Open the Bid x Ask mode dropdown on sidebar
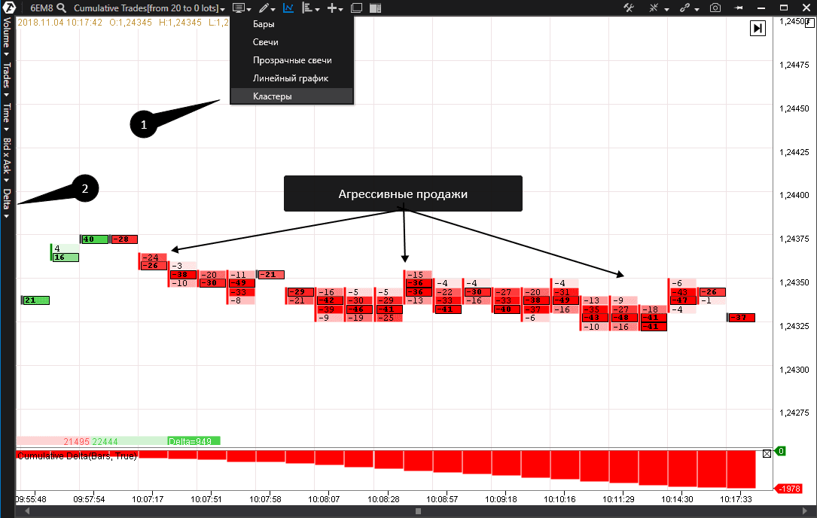 (7, 160)
